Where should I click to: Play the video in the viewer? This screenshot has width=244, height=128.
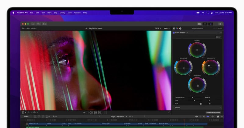point(84,112)
